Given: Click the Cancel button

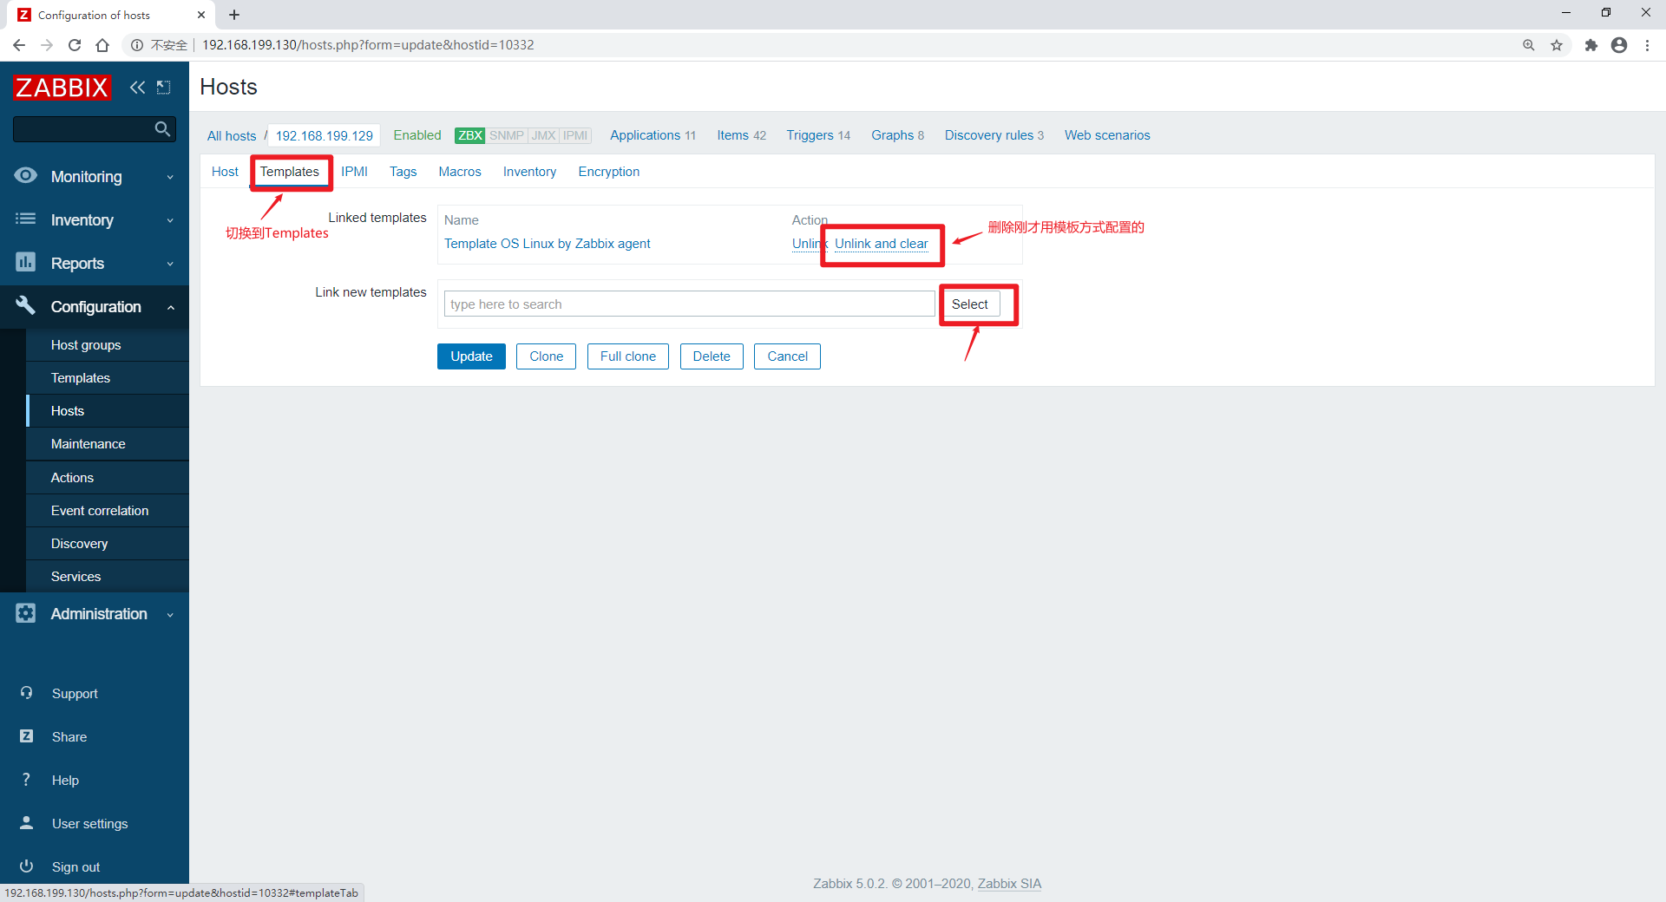Looking at the screenshot, I should 787,356.
